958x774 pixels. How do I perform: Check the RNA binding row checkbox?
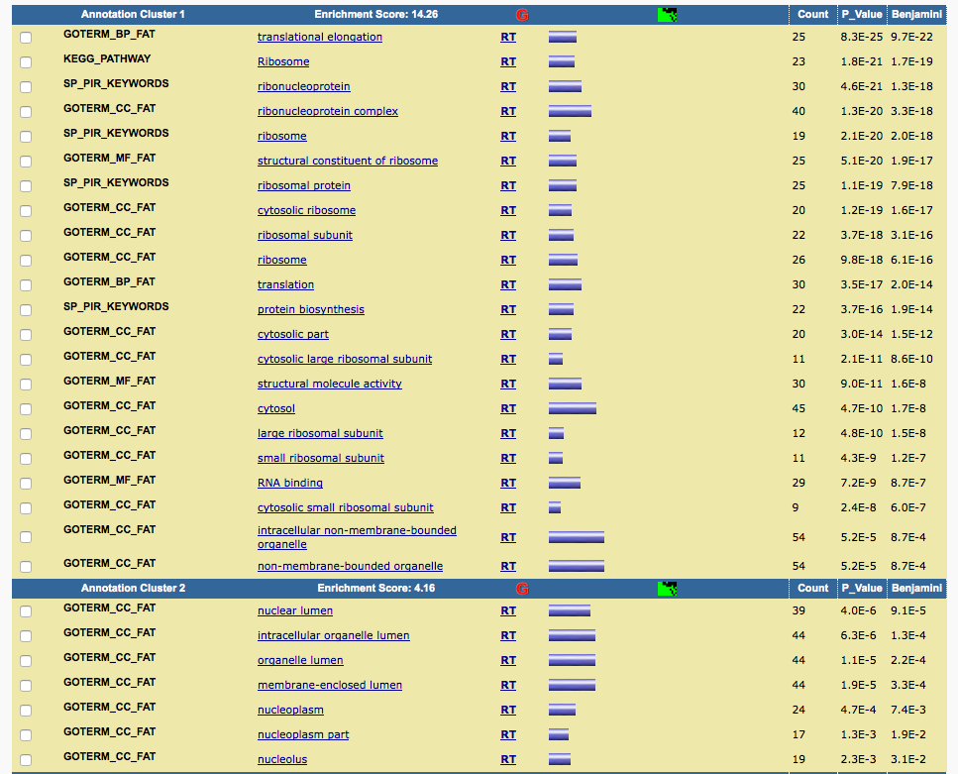(26, 484)
